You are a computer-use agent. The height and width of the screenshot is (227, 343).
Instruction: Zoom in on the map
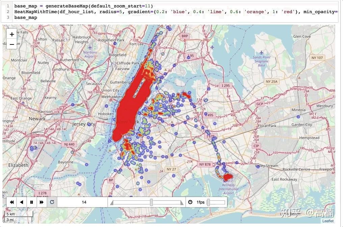[11, 34]
